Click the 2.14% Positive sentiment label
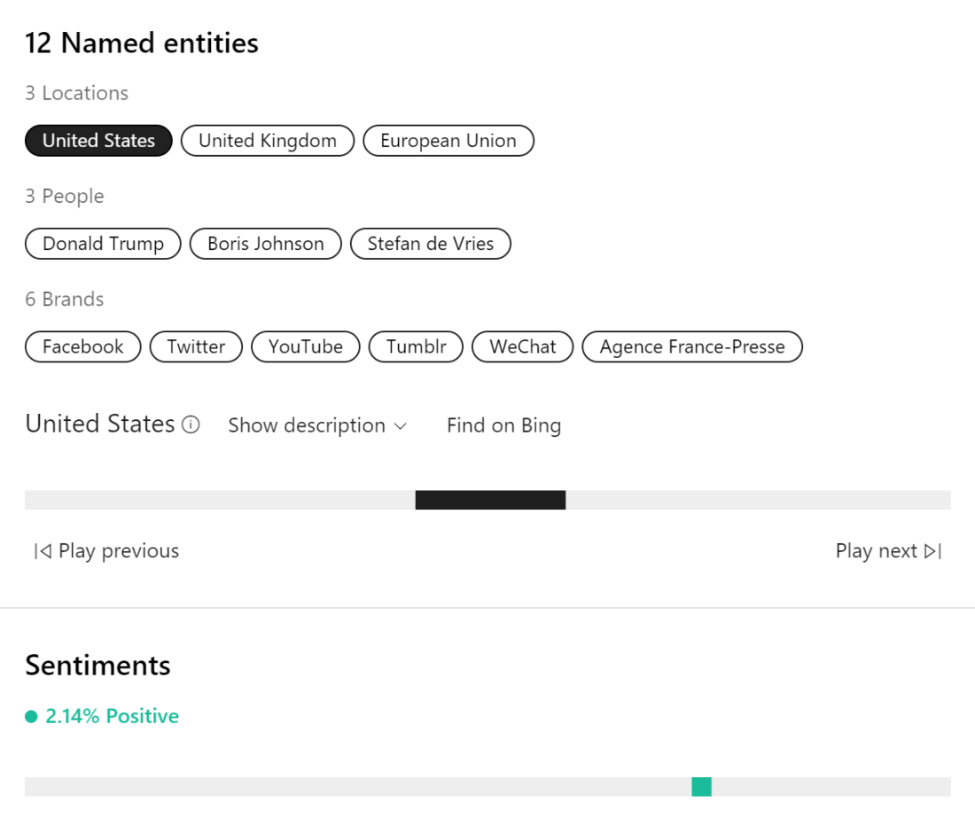975x818 pixels. coord(112,716)
